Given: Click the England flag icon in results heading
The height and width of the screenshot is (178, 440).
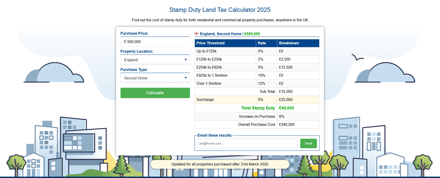Looking at the screenshot, I should 197,34.
